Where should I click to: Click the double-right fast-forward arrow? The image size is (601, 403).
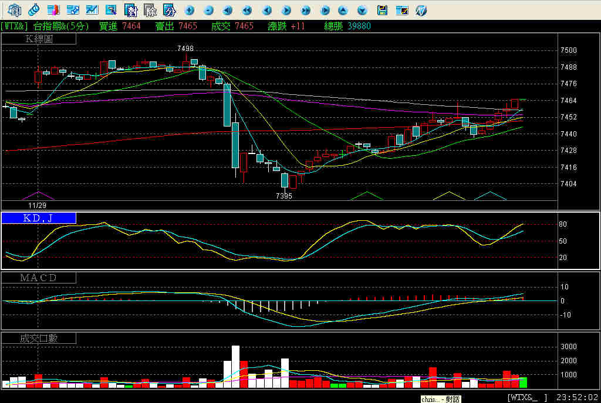tap(305, 11)
